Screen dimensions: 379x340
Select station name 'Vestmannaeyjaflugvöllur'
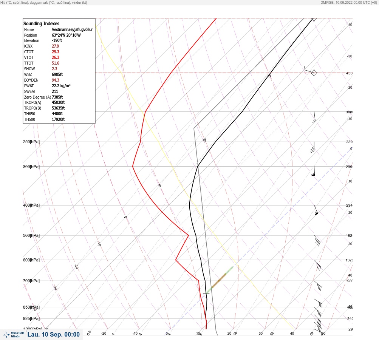point(72,29)
